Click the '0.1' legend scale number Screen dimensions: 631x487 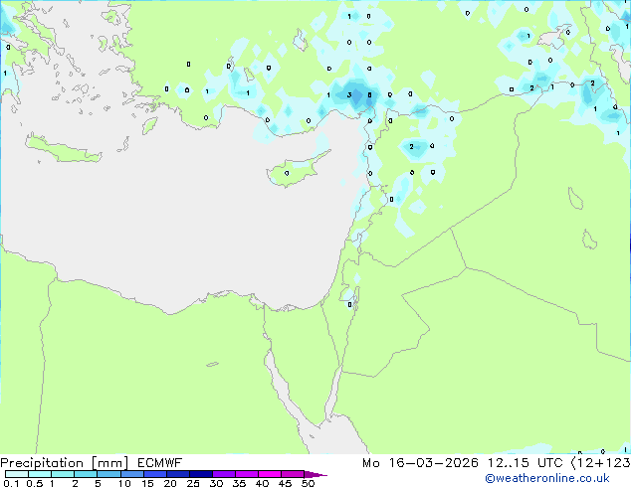pos(11,483)
